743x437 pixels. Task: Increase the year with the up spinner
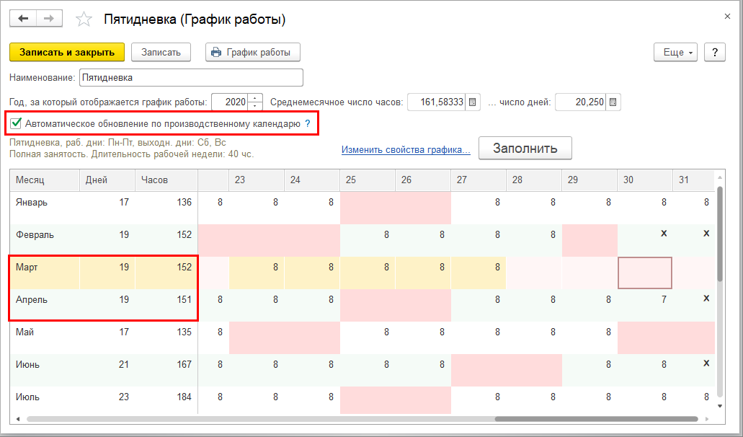pos(255,98)
